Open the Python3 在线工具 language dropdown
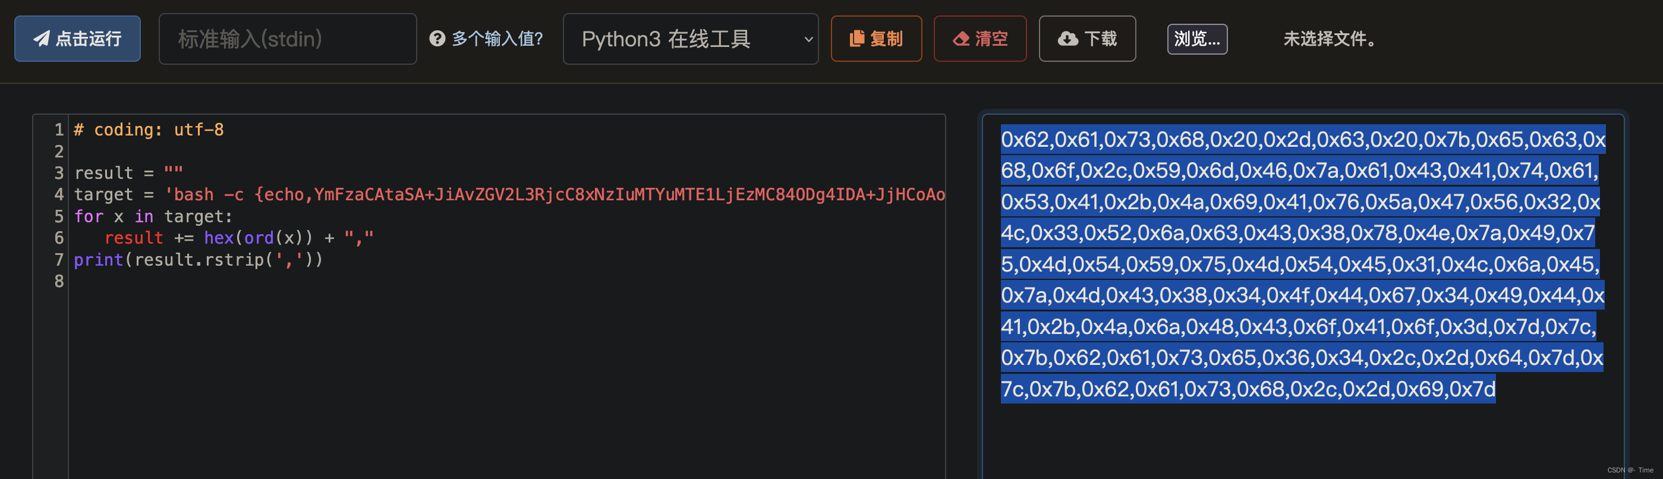Image resolution: width=1663 pixels, height=479 pixels. pos(690,39)
